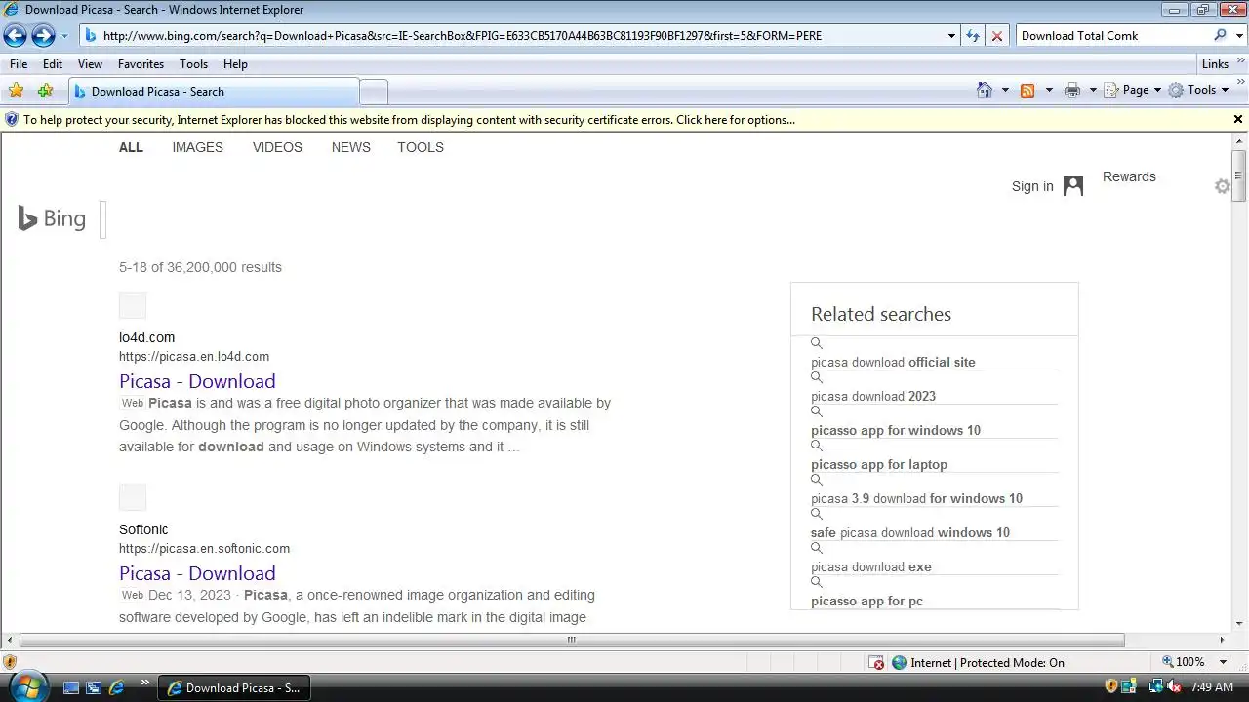
Task: Open the File menu
Action: [18, 64]
